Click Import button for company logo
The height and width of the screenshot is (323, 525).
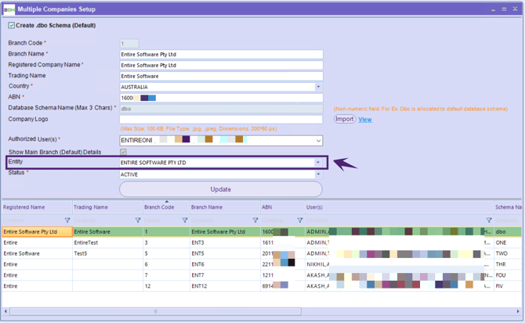click(x=345, y=119)
